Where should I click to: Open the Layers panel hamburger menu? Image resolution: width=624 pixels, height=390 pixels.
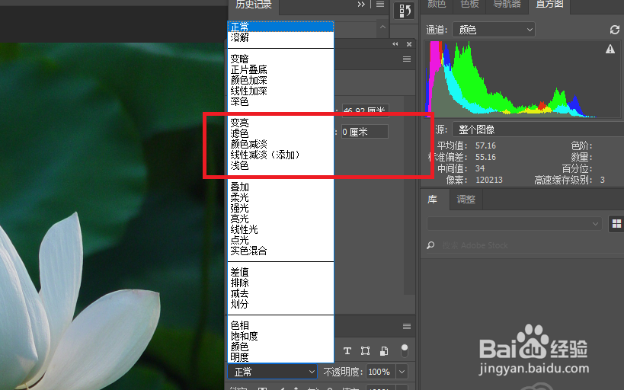pos(407,326)
